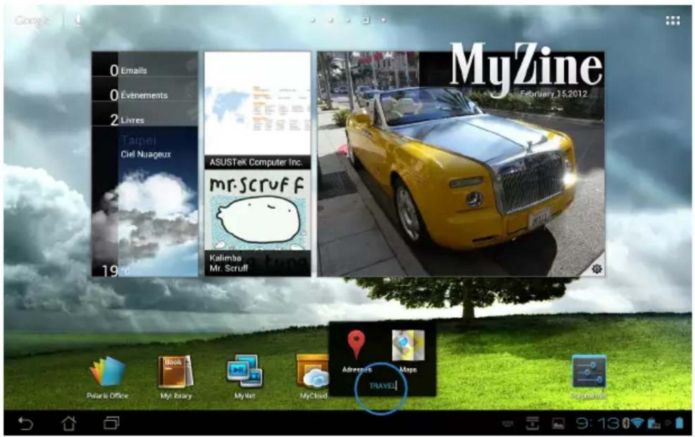Open the Settings sliders app icon

[589, 377]
